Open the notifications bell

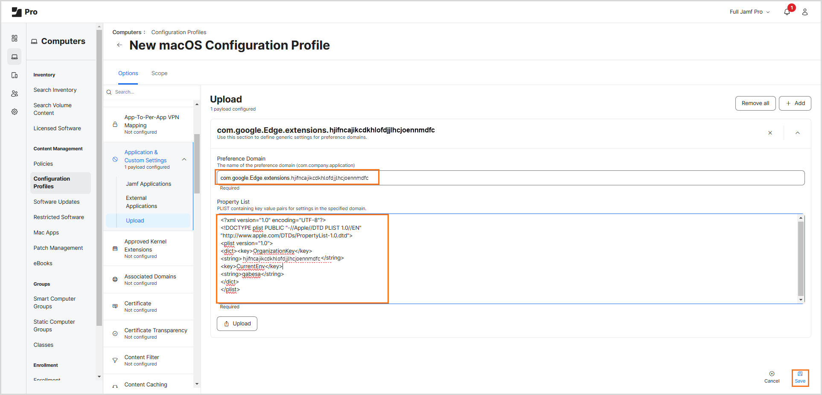click(787, 12)
